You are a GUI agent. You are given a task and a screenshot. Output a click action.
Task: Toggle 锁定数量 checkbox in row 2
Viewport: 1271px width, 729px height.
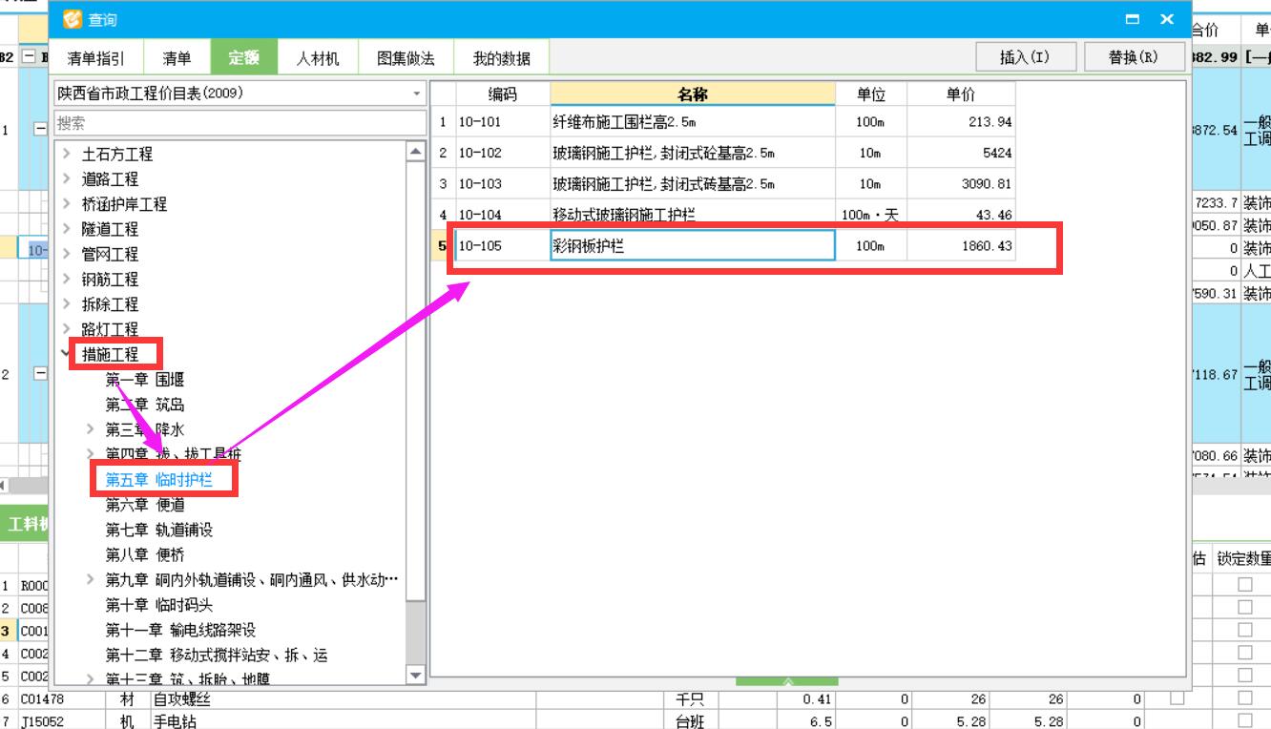click(x=1245, y=607)
